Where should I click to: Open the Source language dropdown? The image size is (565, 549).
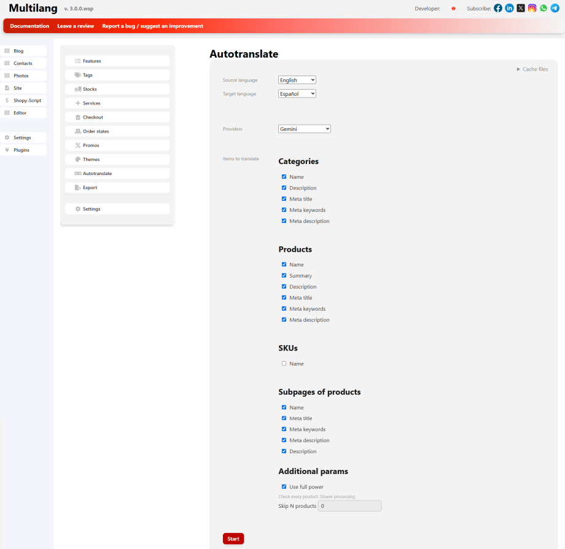(297, 80)
